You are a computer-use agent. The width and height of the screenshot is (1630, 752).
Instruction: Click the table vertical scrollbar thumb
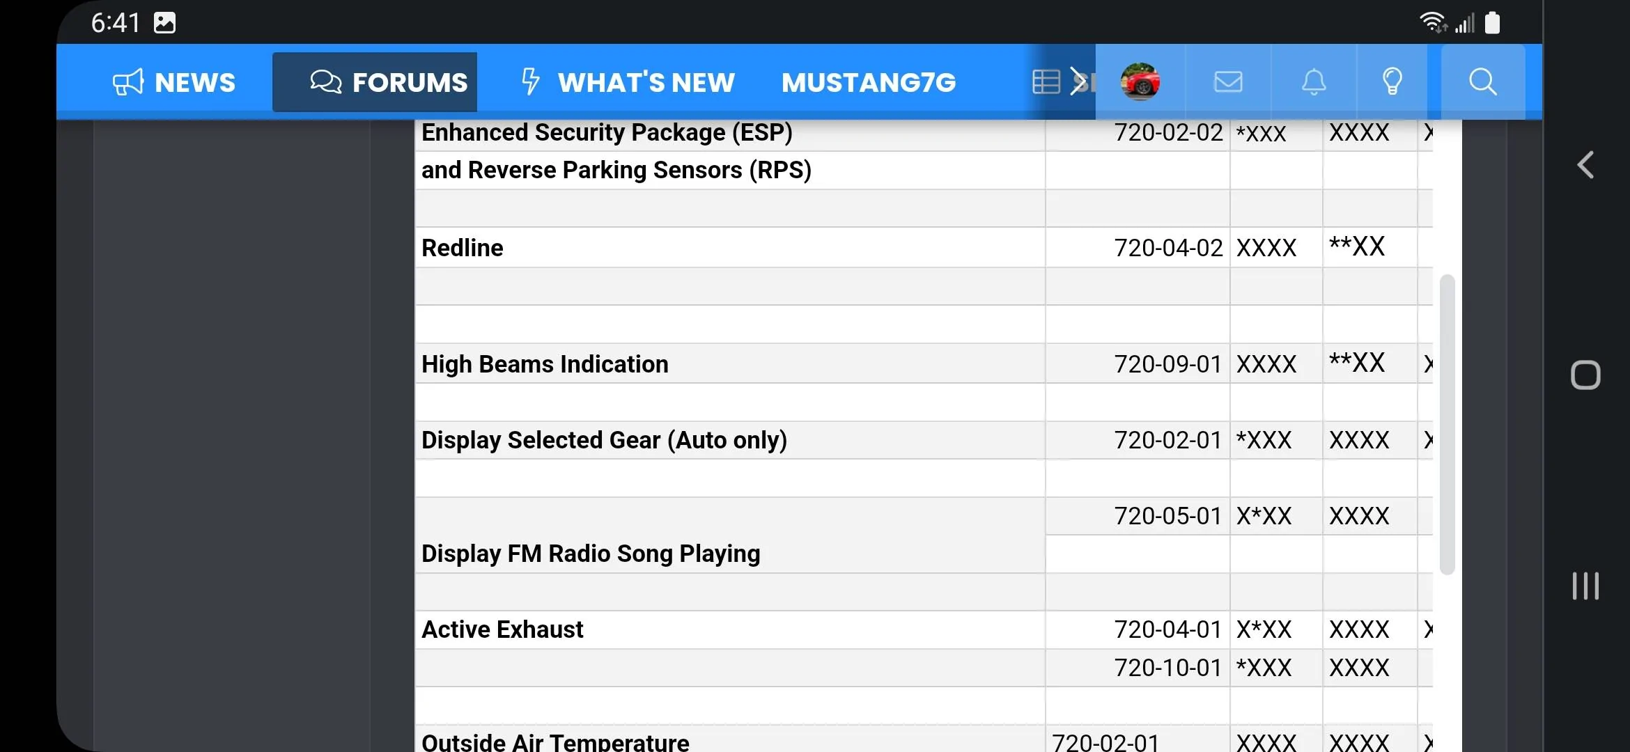(1447, 425)
